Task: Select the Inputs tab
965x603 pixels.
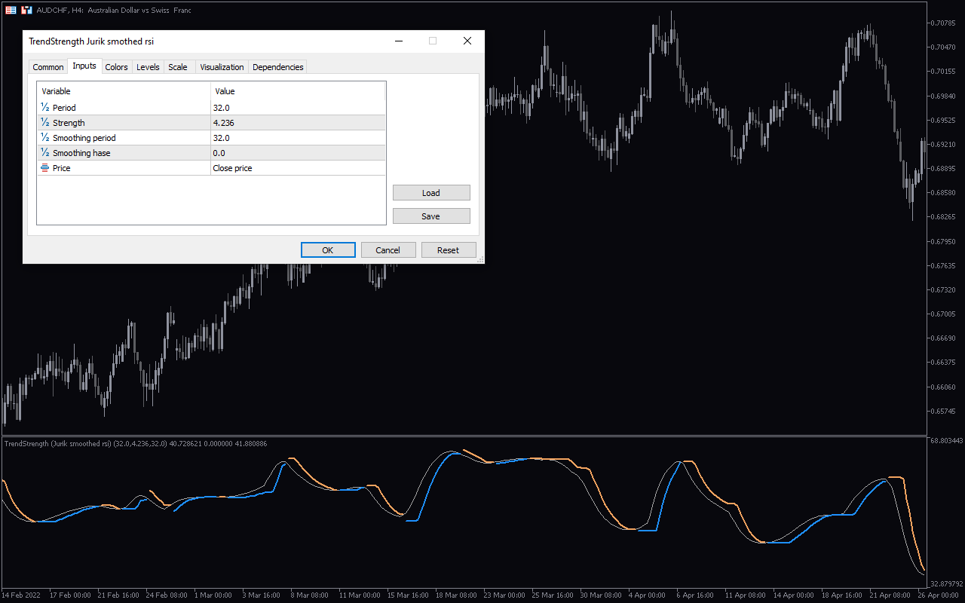Action: (84, 66)
